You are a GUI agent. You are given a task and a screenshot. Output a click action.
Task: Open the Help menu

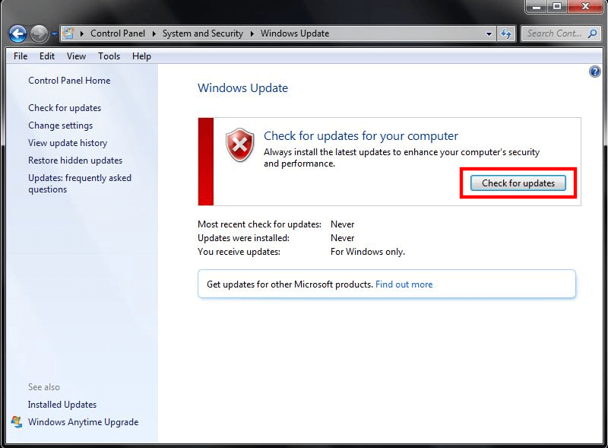click(141, 56)
